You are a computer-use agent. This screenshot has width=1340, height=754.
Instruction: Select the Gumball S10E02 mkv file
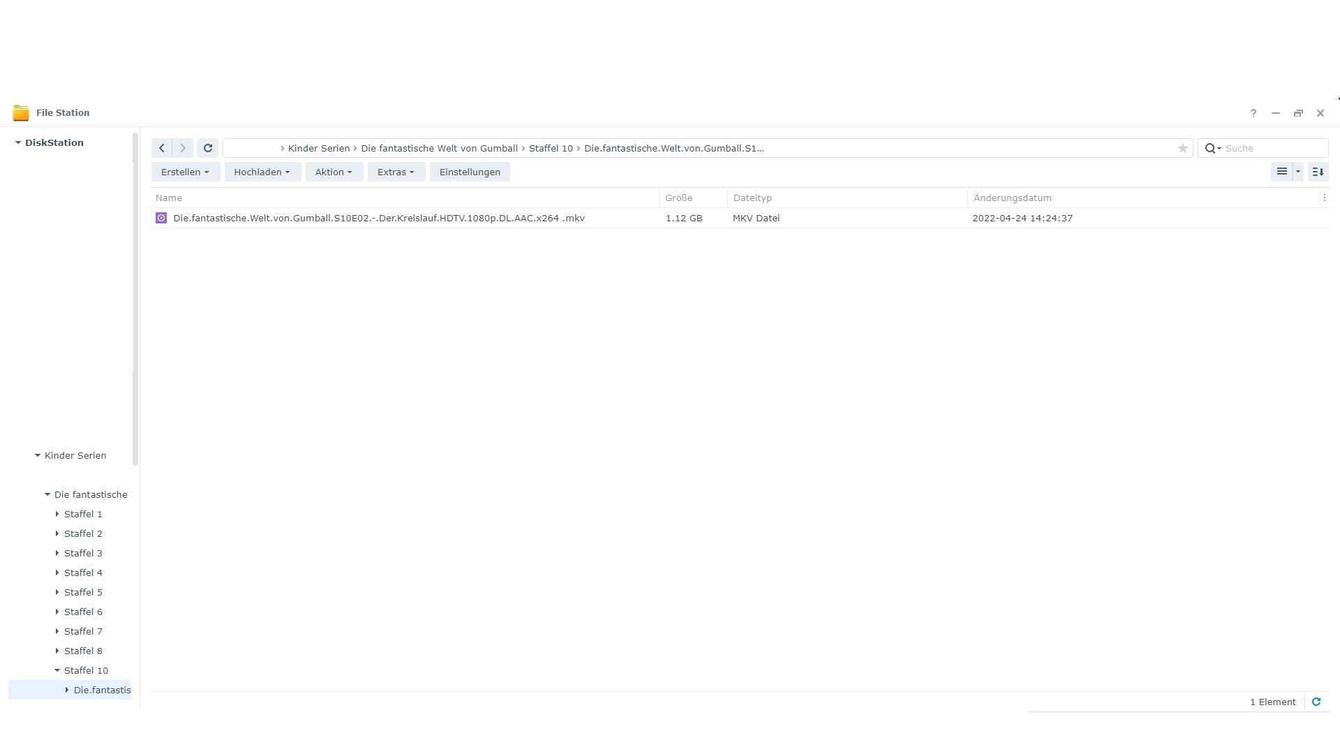click(378, 218)
